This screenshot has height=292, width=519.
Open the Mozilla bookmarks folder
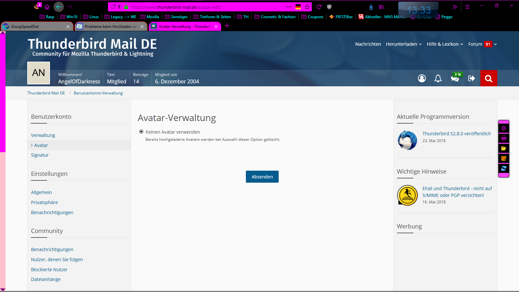pyautogui.click(x=150, y=17)
